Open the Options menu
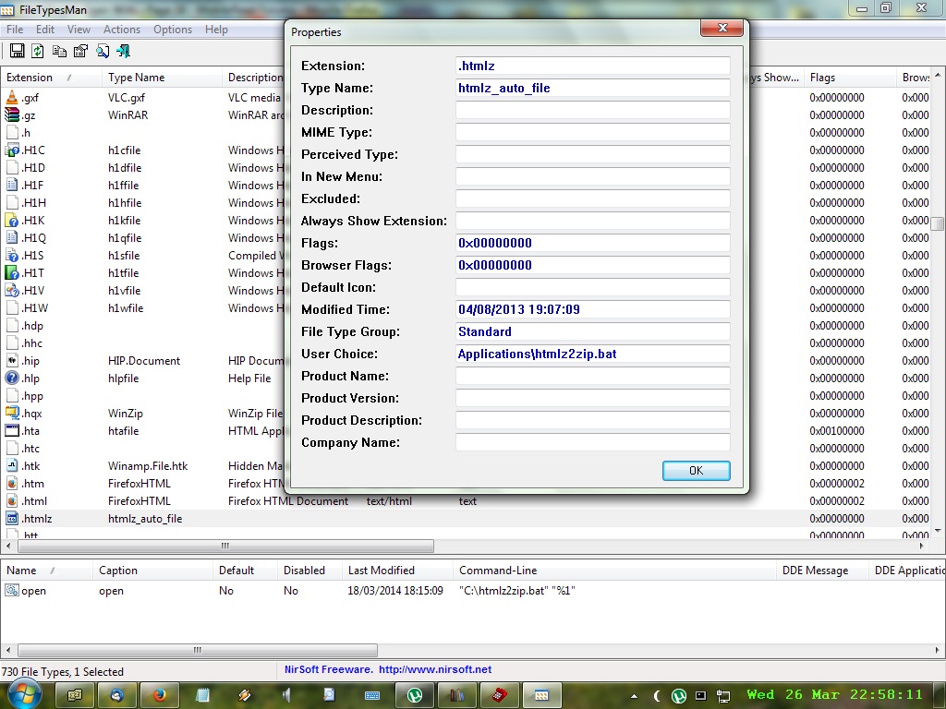Viewport: 946px width, 709px height. pos(173,30)
